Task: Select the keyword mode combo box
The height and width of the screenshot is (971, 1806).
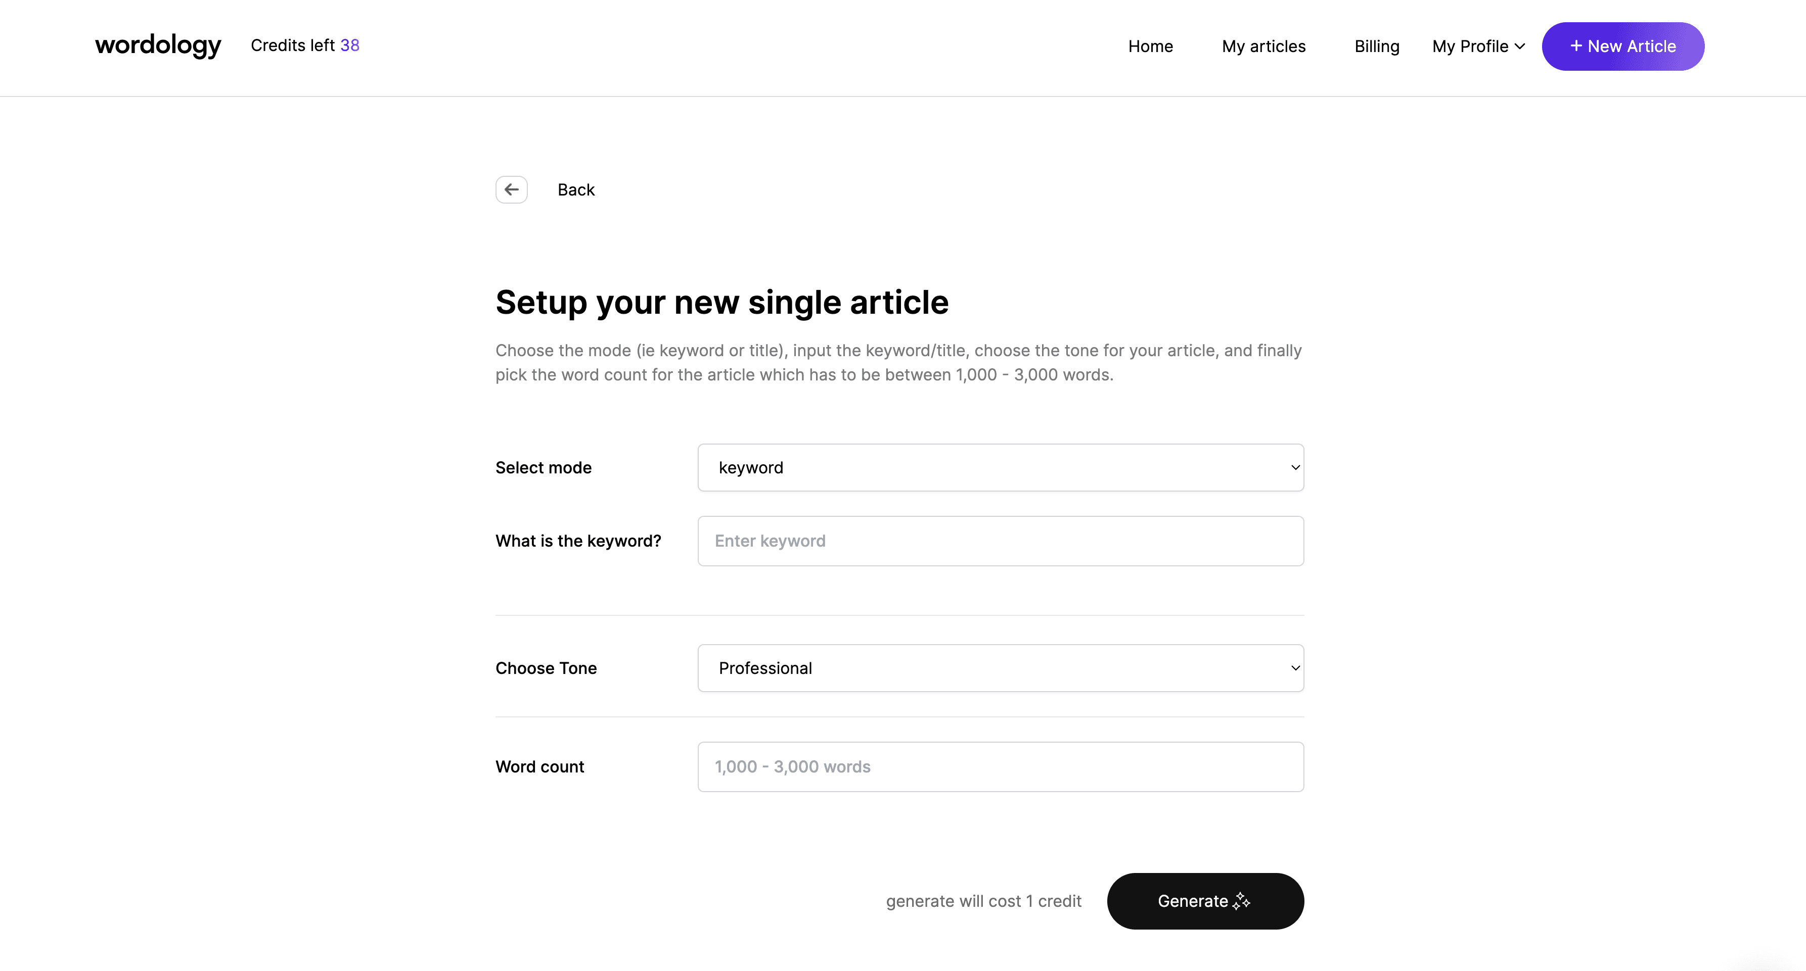Action: click(1001, 467)
